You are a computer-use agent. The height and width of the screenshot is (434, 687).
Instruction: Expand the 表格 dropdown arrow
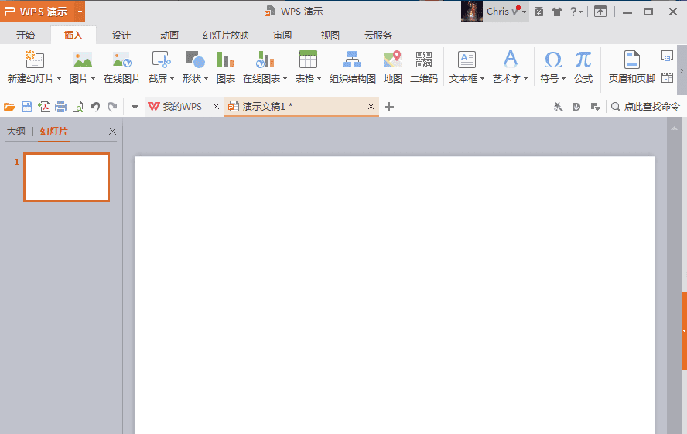tap(320, 79)
